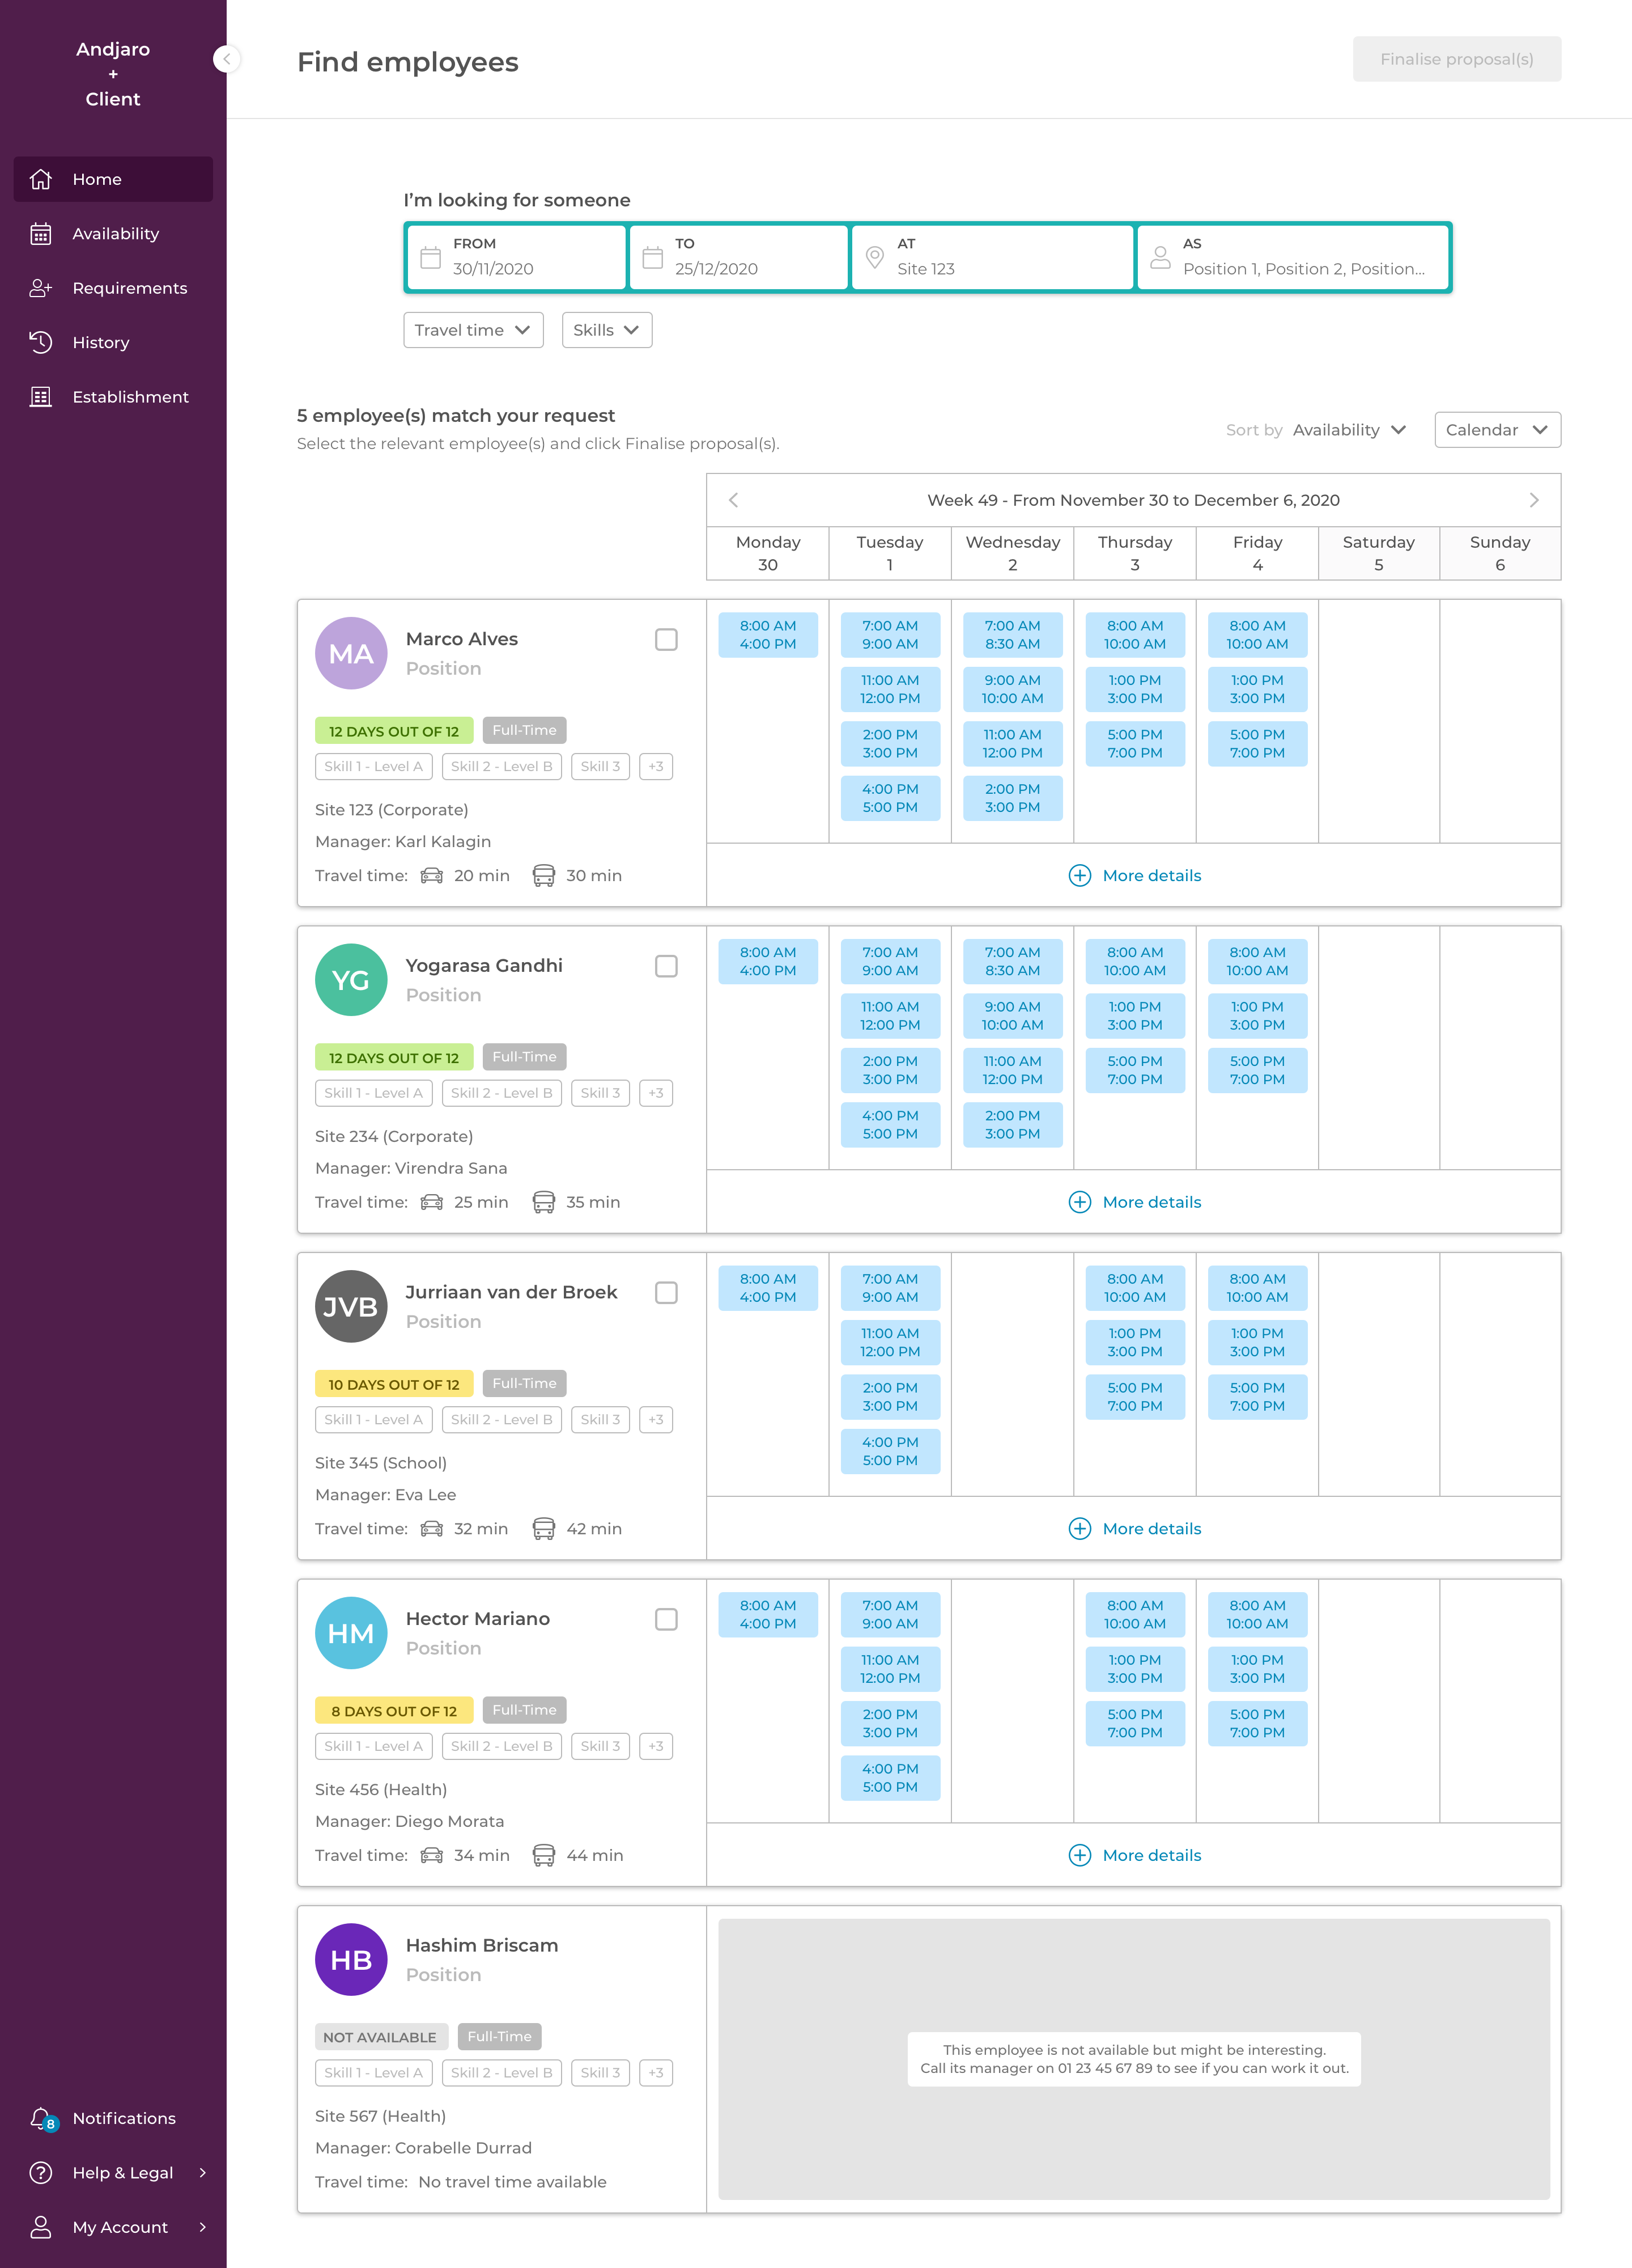Click the 12 DAYS OUT OF 12 badge for Marco Alves
The height and width of the screenshot is (2268, 1632).
pyautogui.click(x=394, y=731)
